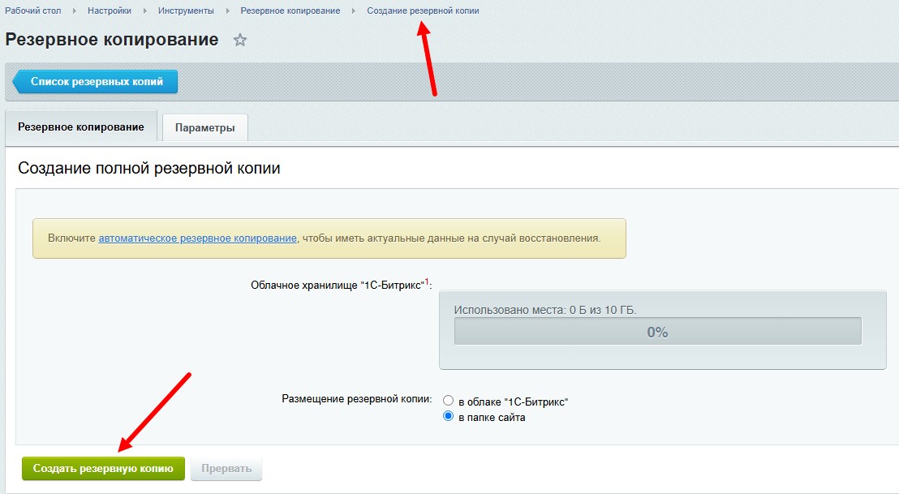Image resolution: width=899 pixels, height=494 pixels.
Task: Switch to 'Резервное копирование' tab
Action: click(x=81, y=127)
